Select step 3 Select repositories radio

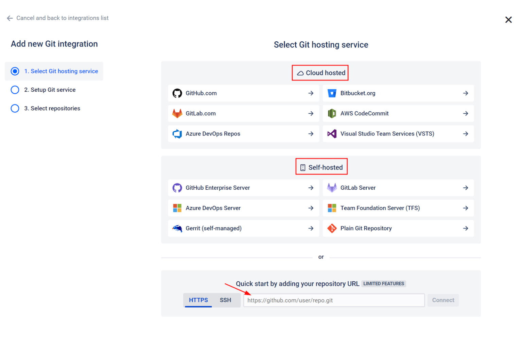tap(15, 108)
